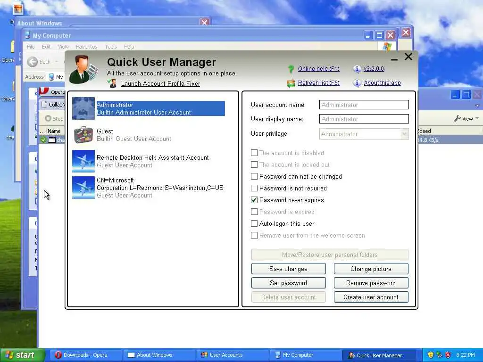Uncheck 'Password never expires'
The width and height of the screenshot is (483, 362).
(254, 200)
